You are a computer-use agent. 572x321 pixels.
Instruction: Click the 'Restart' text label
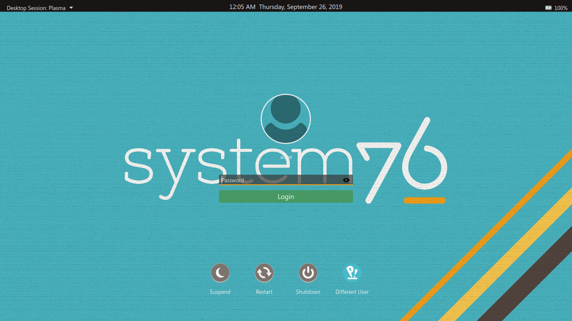264,292
